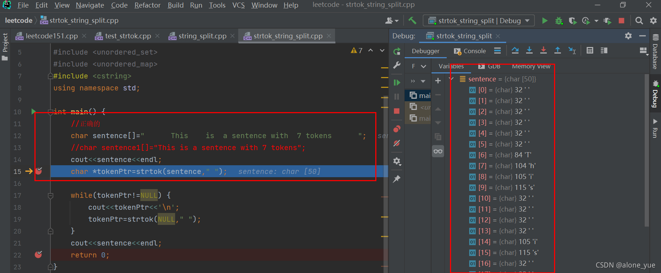Go to the previous highlighted warning with the up arrow
The image size is (661, 273).
point(371,51)
